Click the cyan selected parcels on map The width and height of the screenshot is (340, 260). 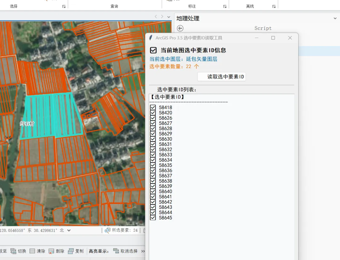click(51, 116)
